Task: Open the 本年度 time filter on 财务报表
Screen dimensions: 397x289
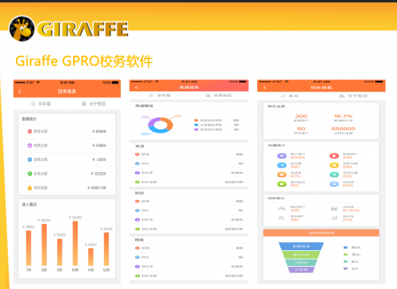Action: [40, 104]
